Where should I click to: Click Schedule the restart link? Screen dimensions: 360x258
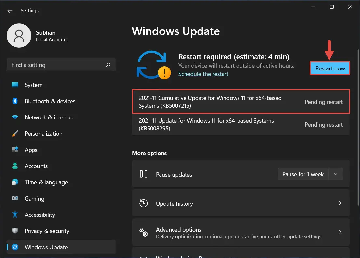click(x=203, y=74)
